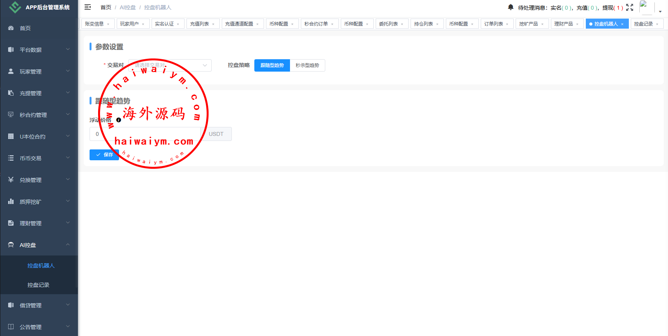Click the 保存 save button
This screenshot has width=668, height=336.
tap(104, 155)
